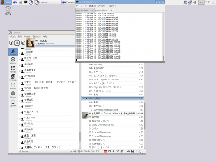
Task: Open terminal タブ(T) menu
Action: point(102,6)
